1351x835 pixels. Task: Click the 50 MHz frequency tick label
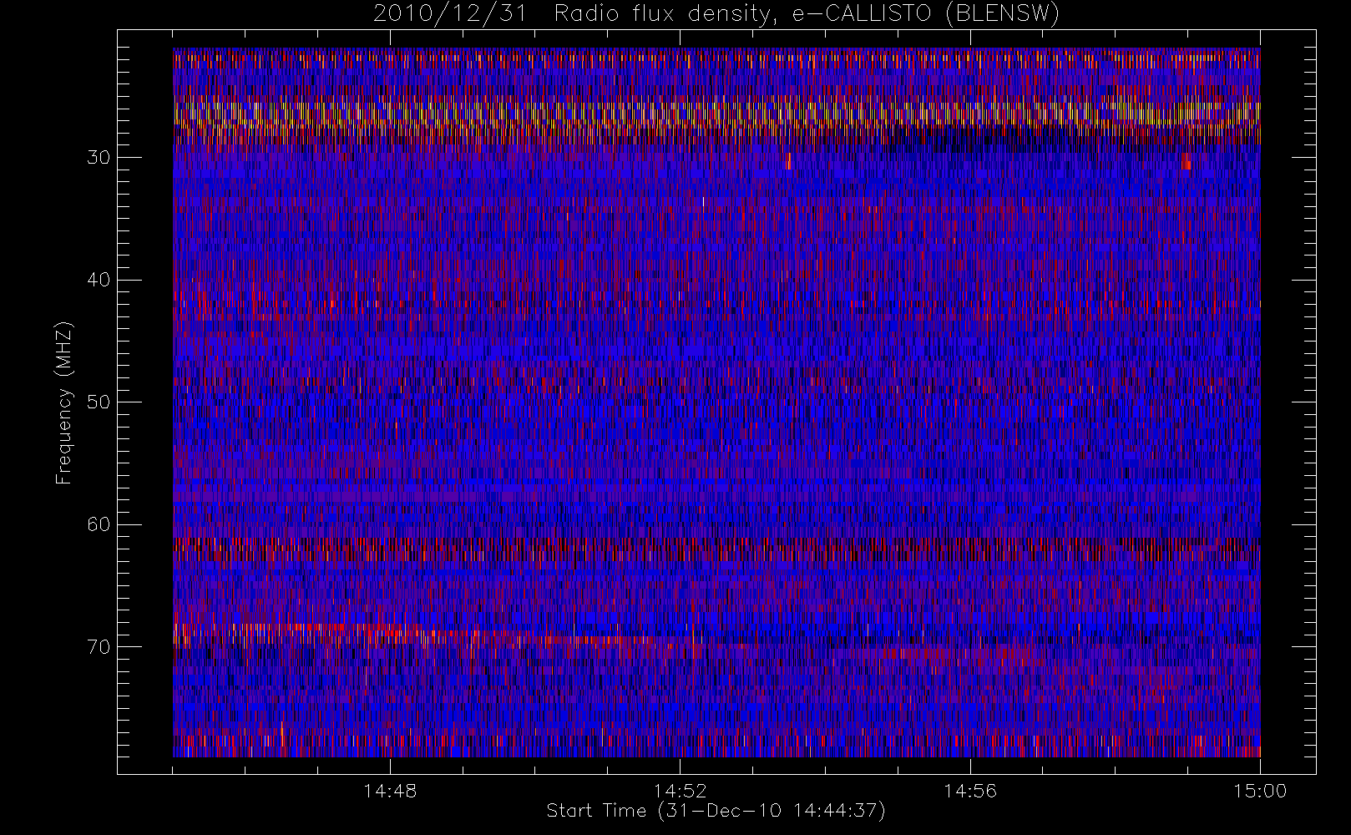(99, 402)
